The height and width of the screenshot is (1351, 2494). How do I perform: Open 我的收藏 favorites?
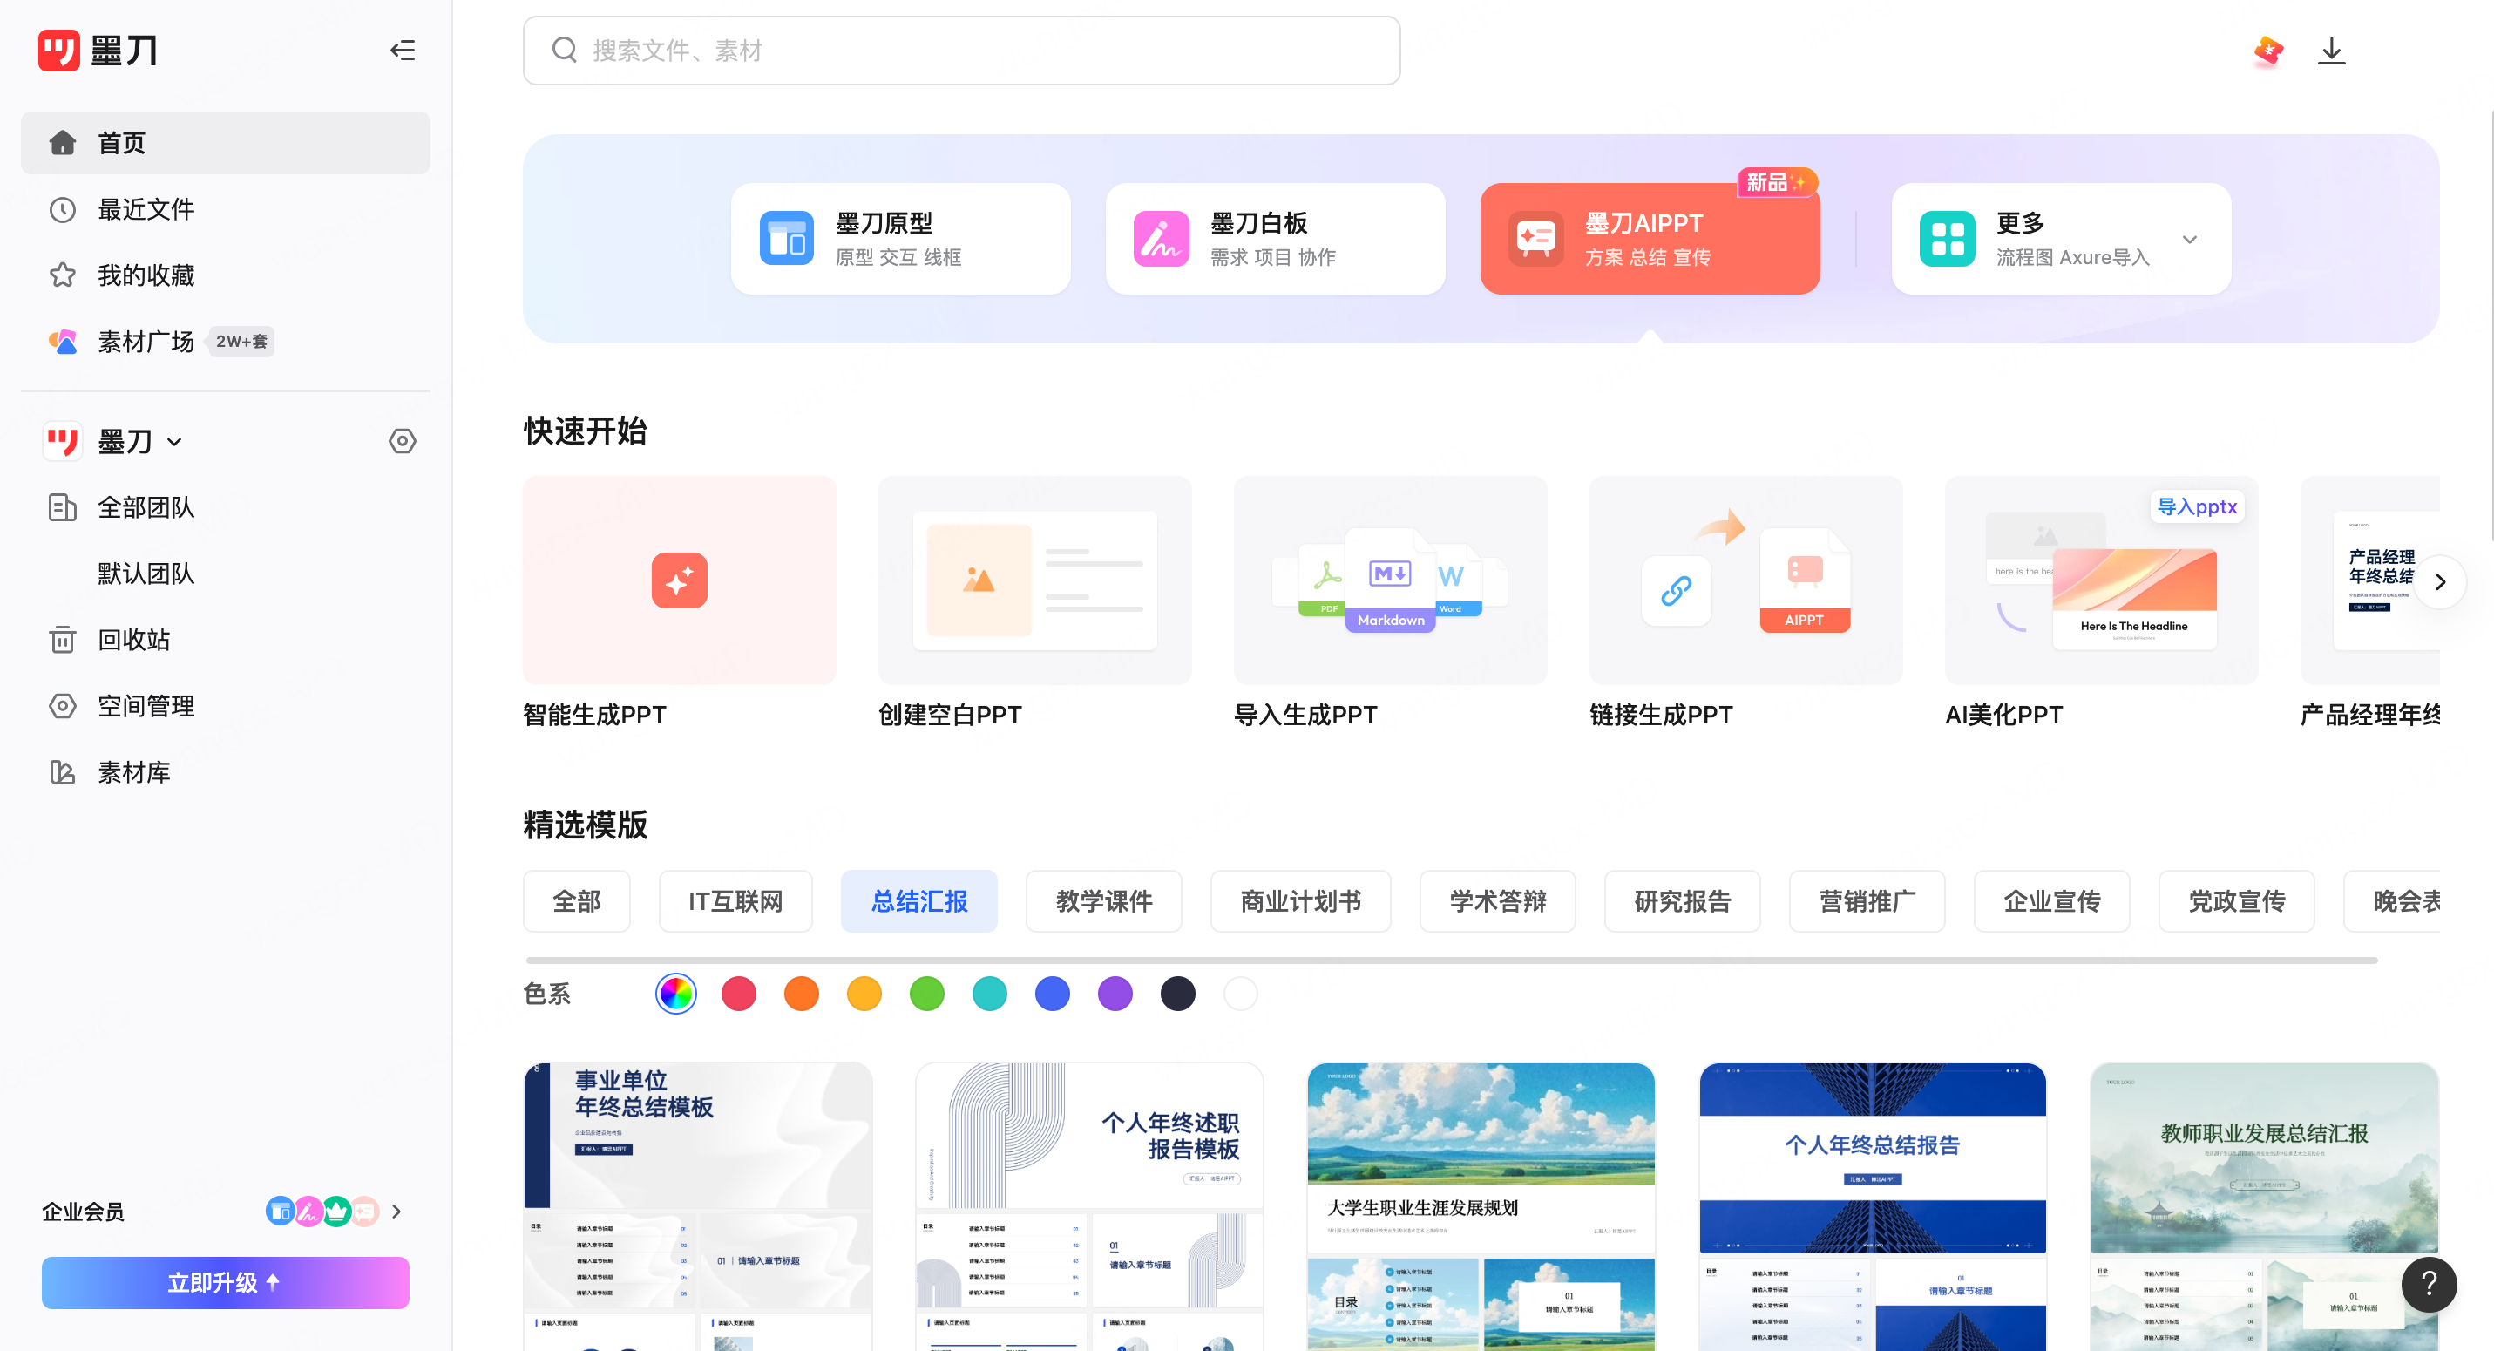146,275
